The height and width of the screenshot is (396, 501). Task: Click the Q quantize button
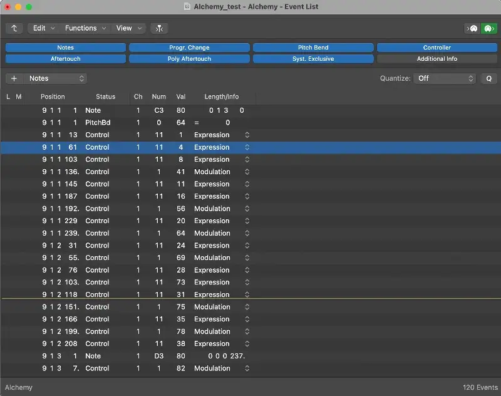(488, 78)
